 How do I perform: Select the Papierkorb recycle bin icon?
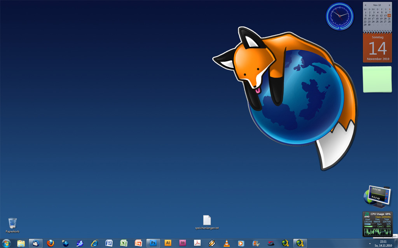coord(12,224)
